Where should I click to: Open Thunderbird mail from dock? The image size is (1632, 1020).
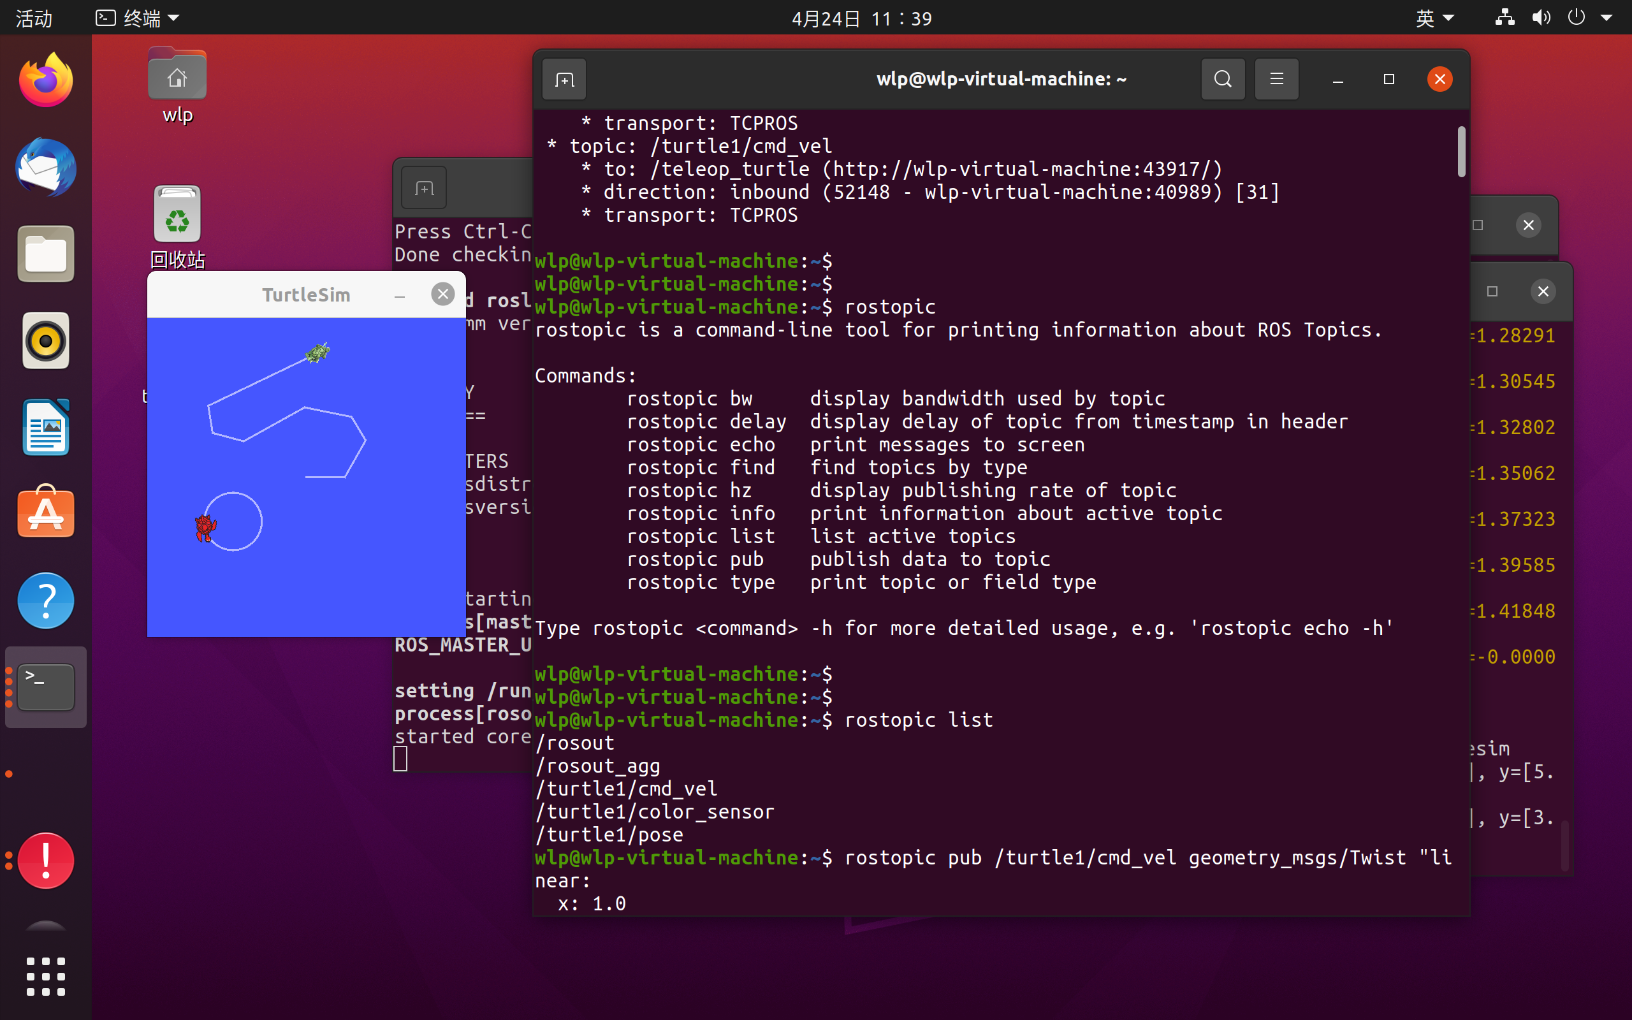pyautogui.click(x=46, y=167)
